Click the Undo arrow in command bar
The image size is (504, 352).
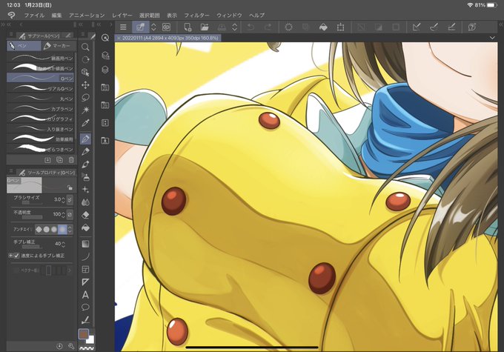coord(250,27)
